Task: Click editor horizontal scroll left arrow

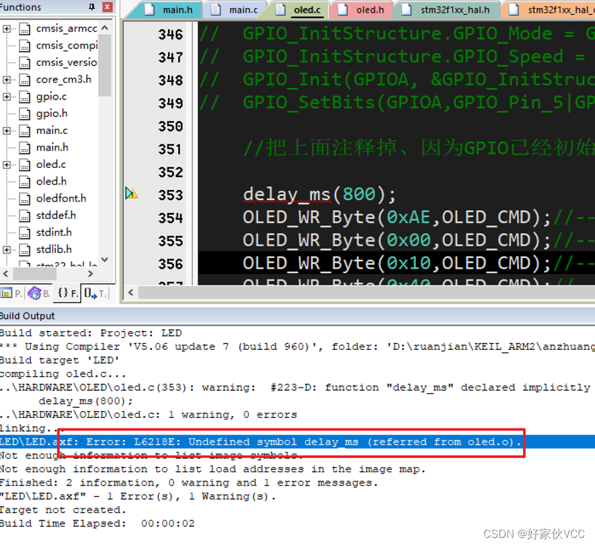Action: [x=130, y=292]
